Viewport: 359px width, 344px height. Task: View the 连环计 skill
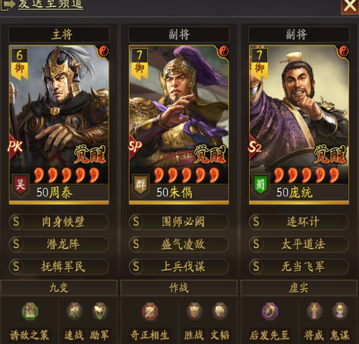coord(299,222)
